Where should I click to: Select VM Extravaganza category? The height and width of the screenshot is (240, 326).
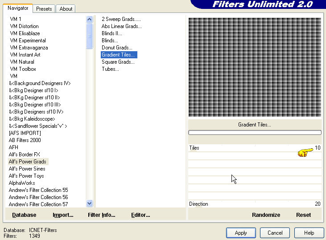click(29, 48)
